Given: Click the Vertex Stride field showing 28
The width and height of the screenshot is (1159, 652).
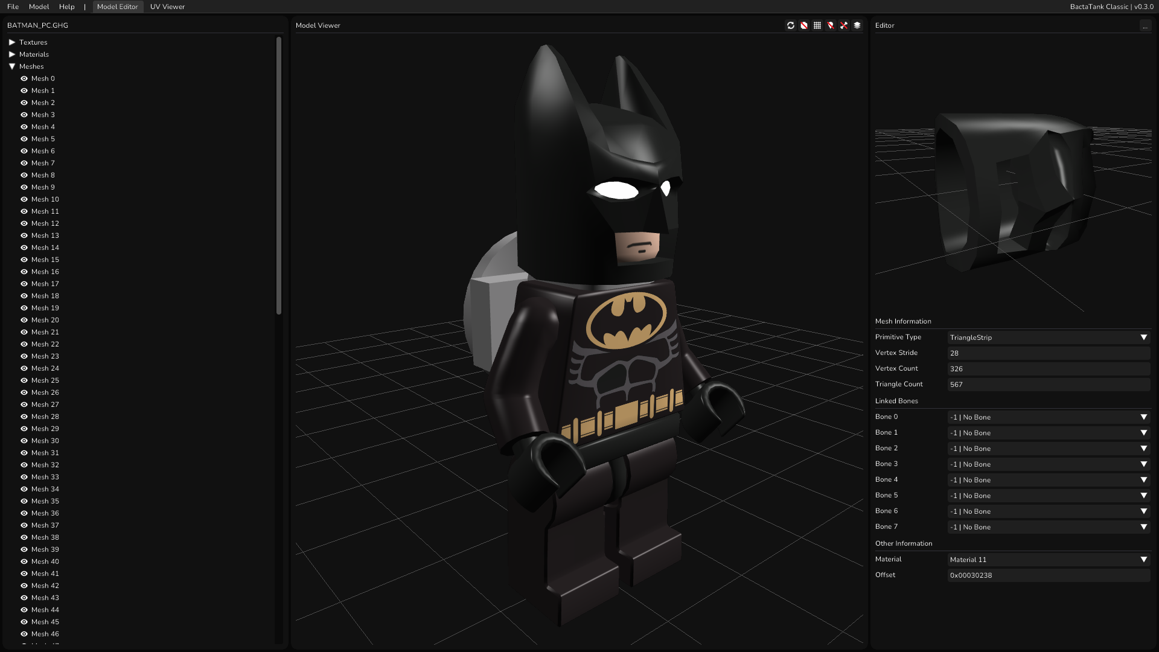Looking at the screenshot, I should tap(1049, 353).
